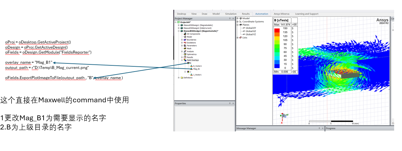Select the B_Vector1 field overlay
Image resolution: width=402 pixels, height=151 pixels.
coord(198,66)
